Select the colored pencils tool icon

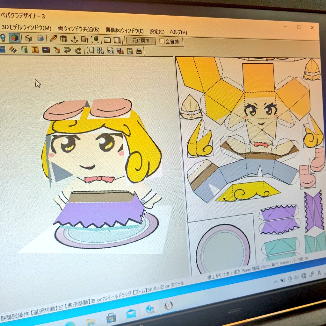tap(13, 49)
